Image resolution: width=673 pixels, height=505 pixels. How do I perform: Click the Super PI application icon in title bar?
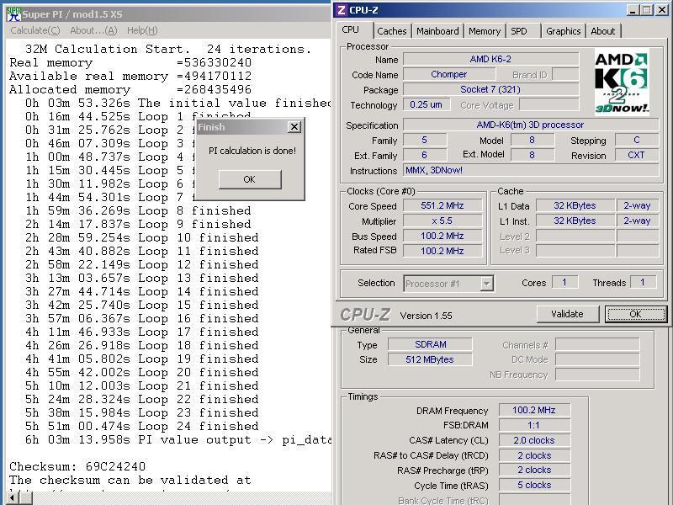coord(14,14)
